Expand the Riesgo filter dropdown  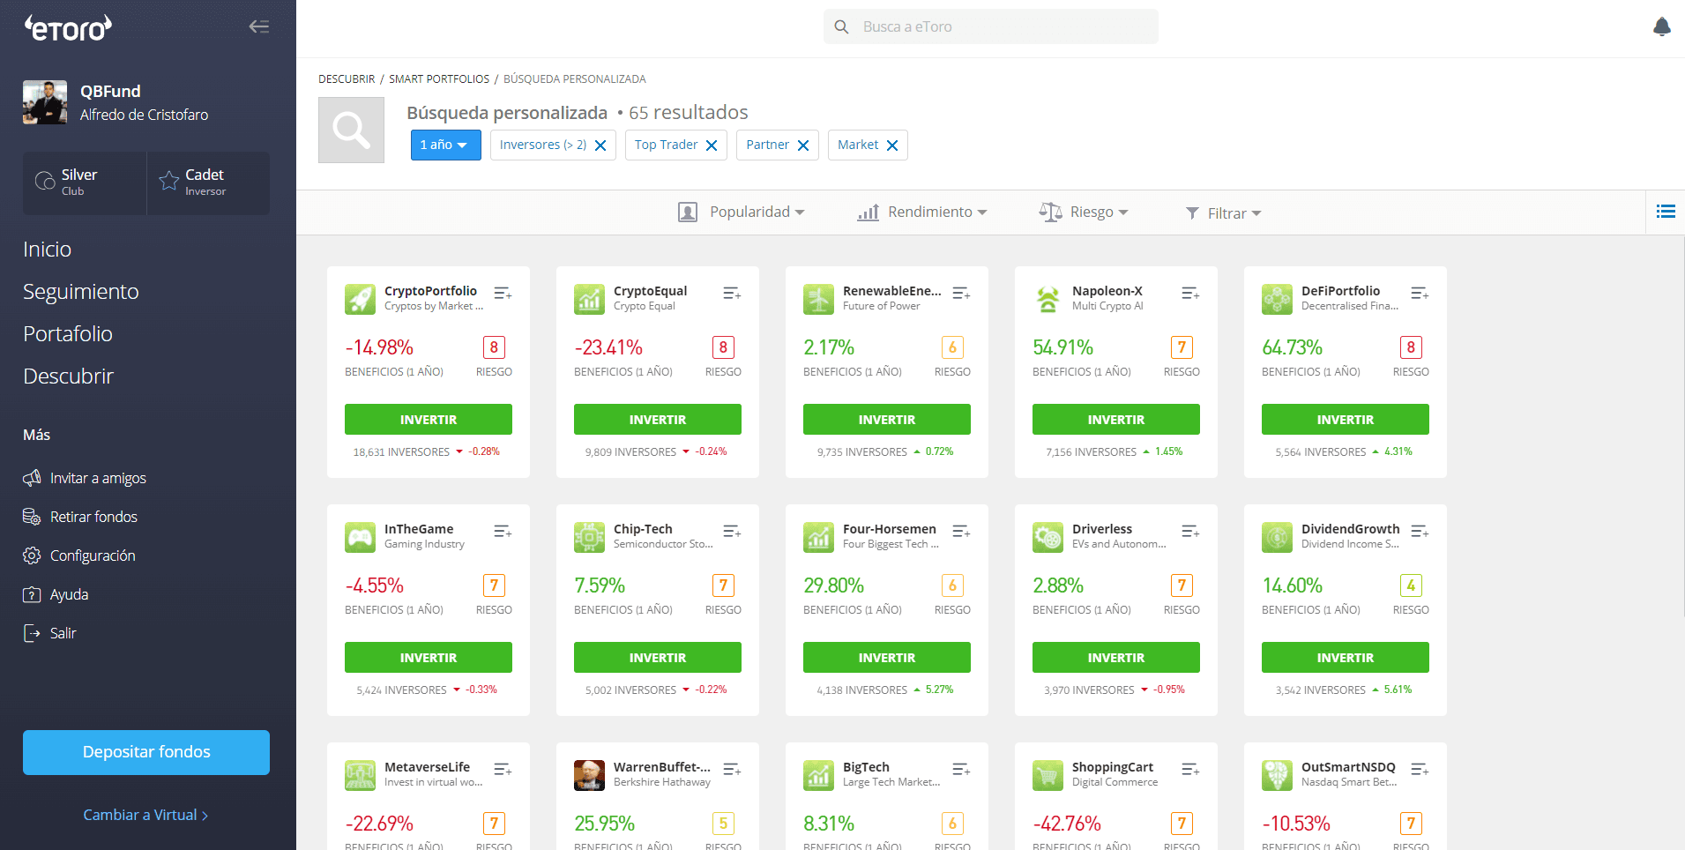pos(1084,212)
